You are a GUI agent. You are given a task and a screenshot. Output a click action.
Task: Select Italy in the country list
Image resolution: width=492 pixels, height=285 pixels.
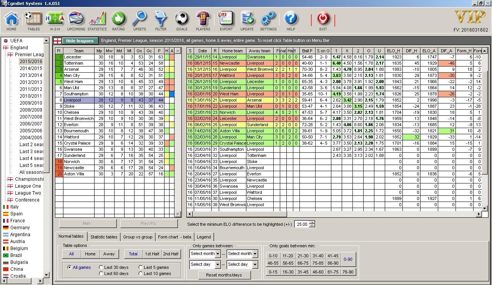(x=14, y=207)
